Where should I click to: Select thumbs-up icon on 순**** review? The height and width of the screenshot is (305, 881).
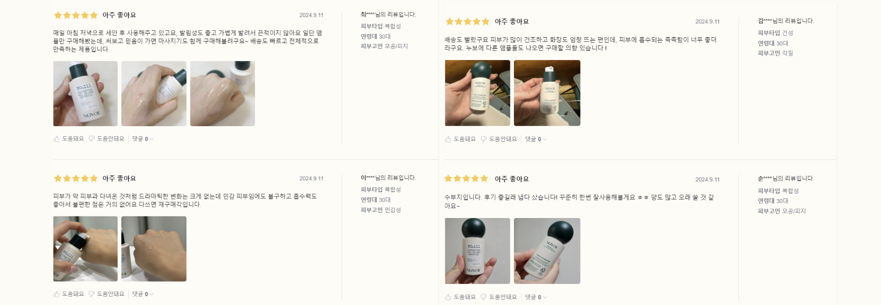click(448, 297)
